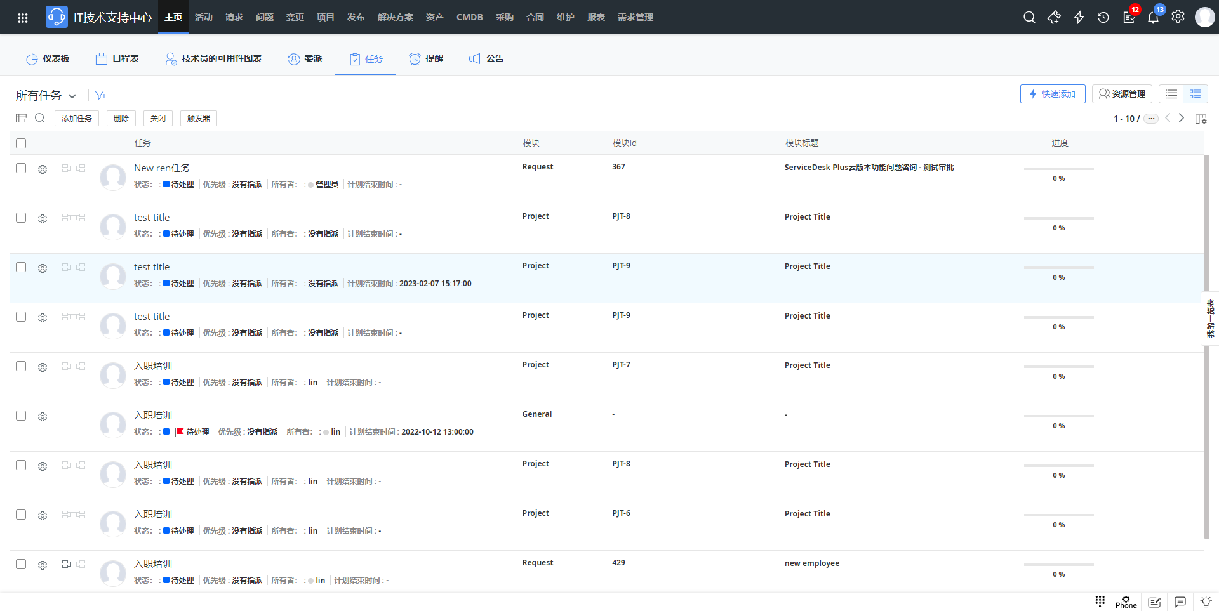Click dependency icon for request 429 task
1219x611 pixels.
pos(74,564)
